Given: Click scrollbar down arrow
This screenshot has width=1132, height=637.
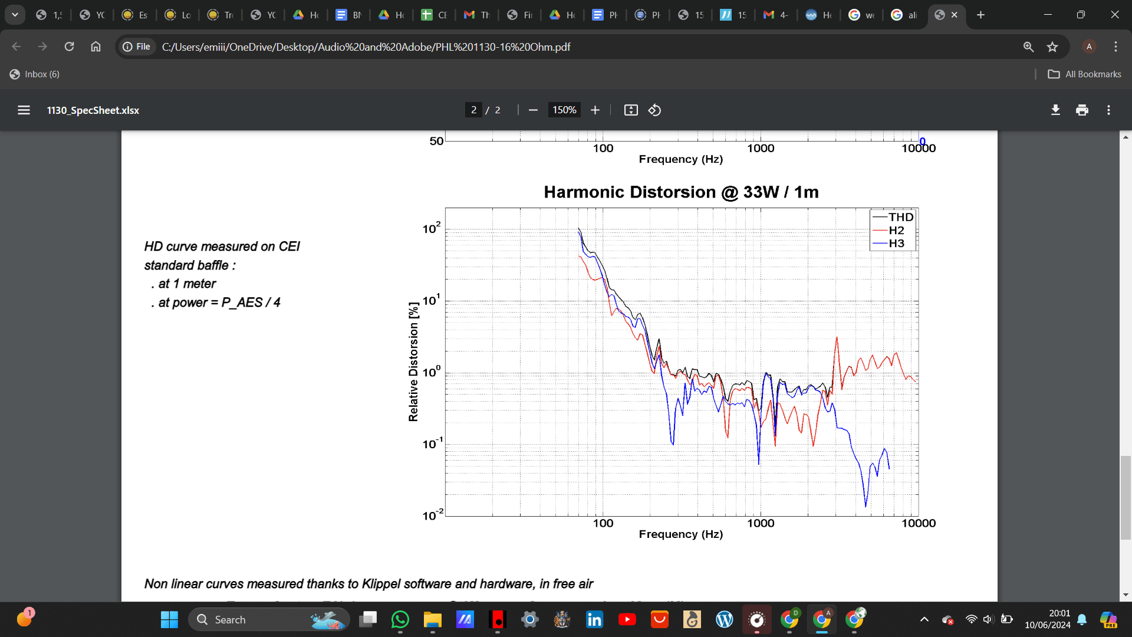Looking at the screenshot, I should point(1126,595).
